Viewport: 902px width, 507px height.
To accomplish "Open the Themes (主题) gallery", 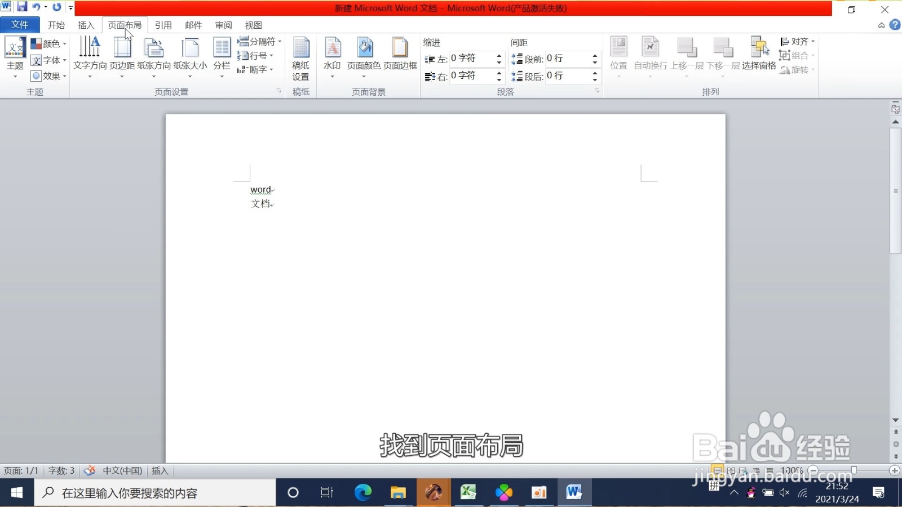I will (x=15, y=57).
